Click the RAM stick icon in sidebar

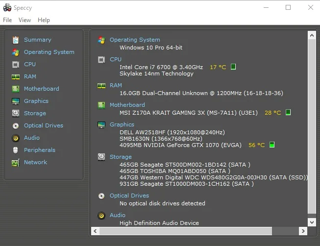(16, 77)
